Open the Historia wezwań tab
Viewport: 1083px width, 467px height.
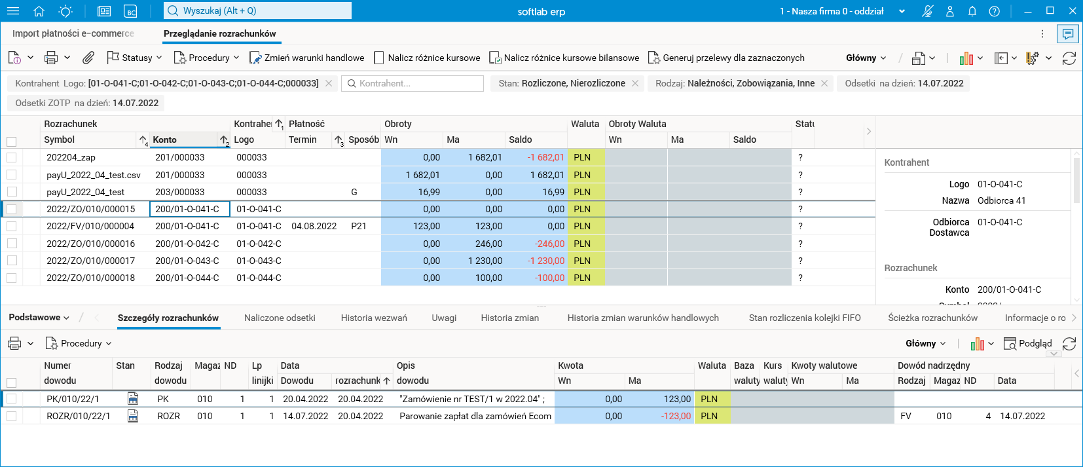pos(374,318)
